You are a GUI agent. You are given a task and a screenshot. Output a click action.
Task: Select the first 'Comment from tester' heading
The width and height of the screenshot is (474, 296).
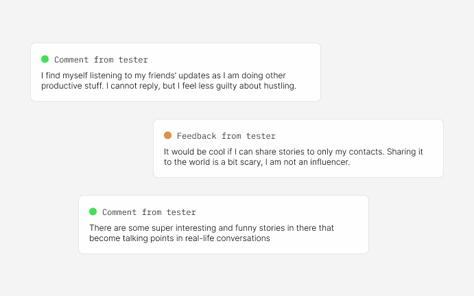tap(101, 60)
